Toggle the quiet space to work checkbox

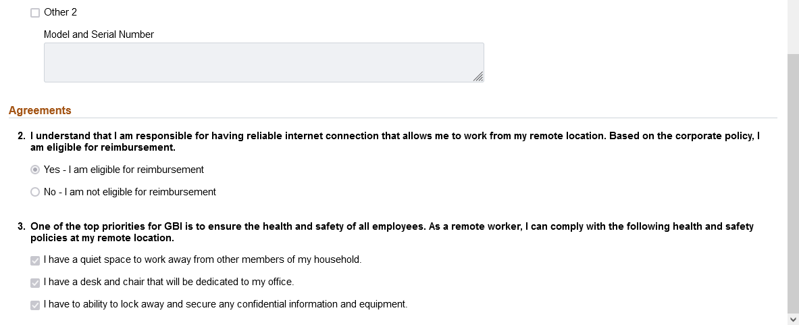coord(35,260)
